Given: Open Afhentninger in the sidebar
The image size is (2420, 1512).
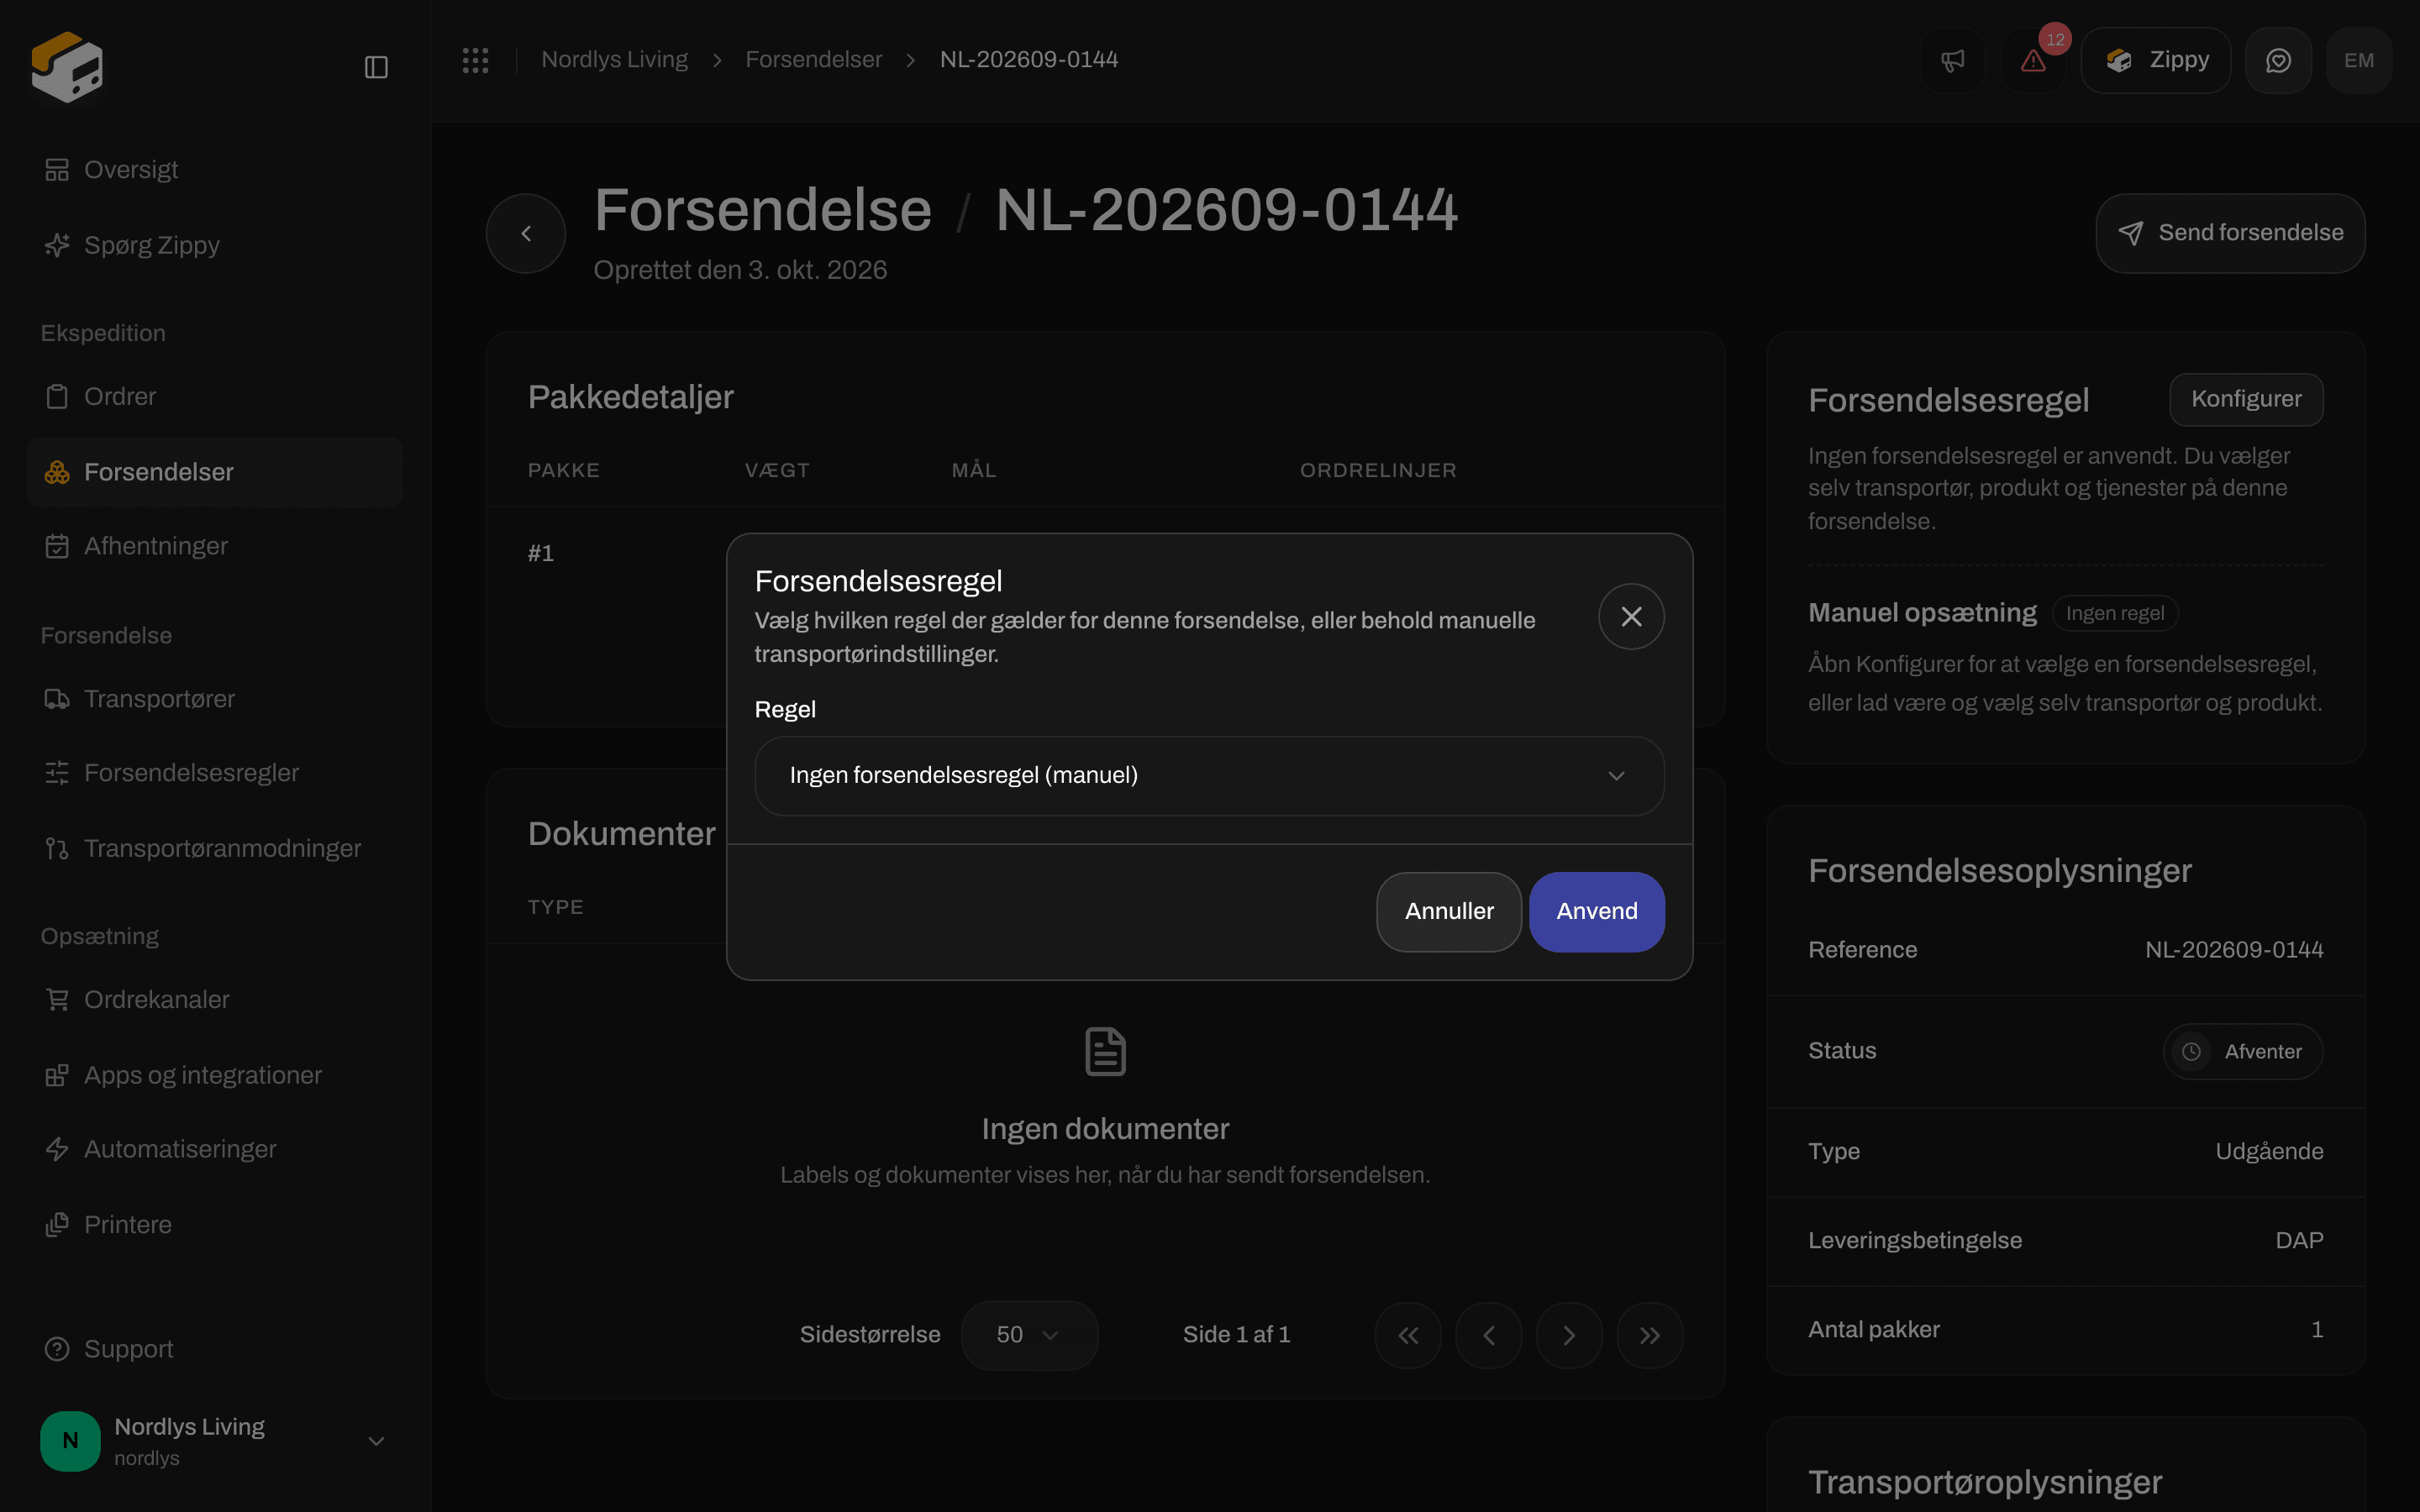Looking at the screenshot, I should (214, 546).
